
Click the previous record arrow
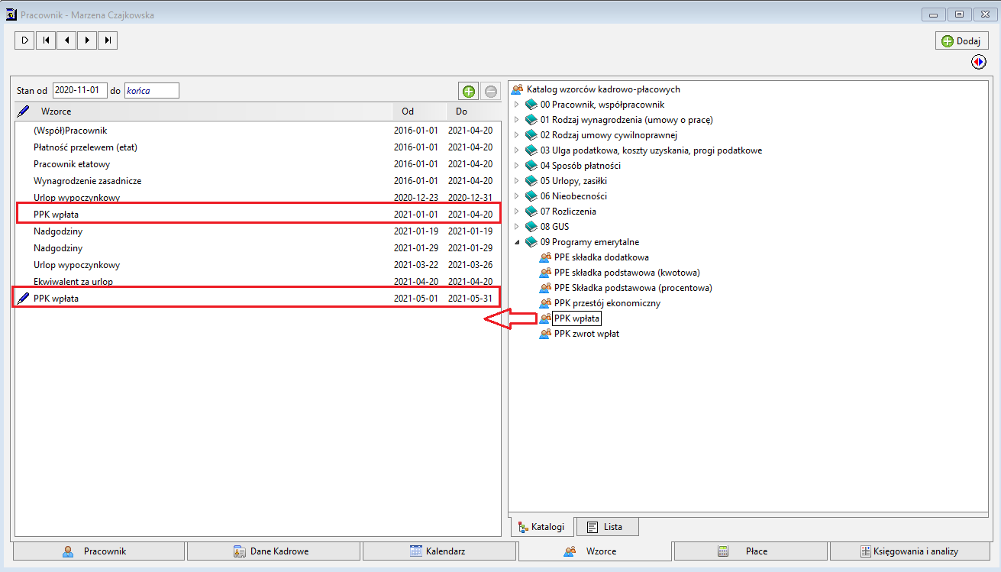66,40
